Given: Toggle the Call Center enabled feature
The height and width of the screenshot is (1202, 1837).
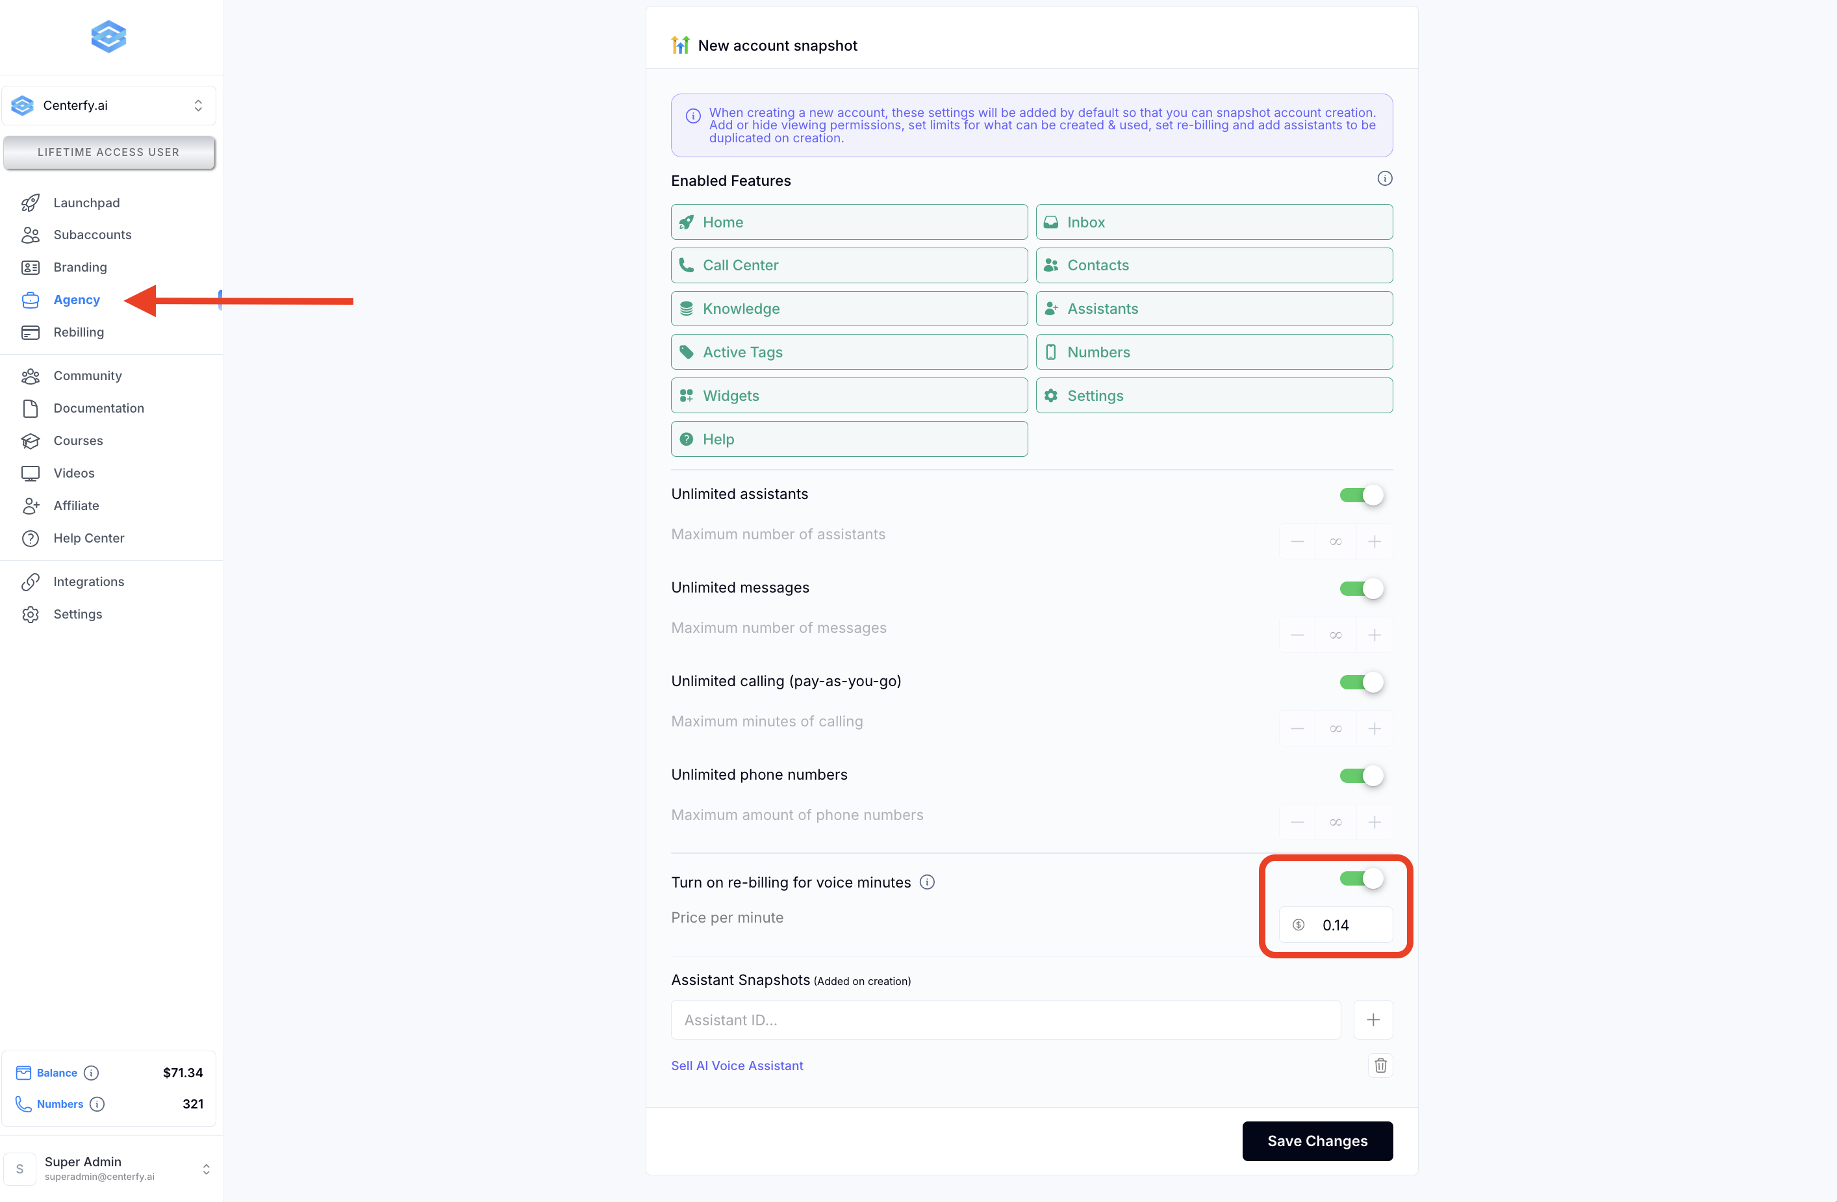Looking at the screenshot, I should point(848,265).
